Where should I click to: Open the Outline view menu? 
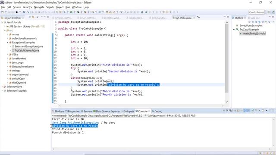(x=273, y=22)
